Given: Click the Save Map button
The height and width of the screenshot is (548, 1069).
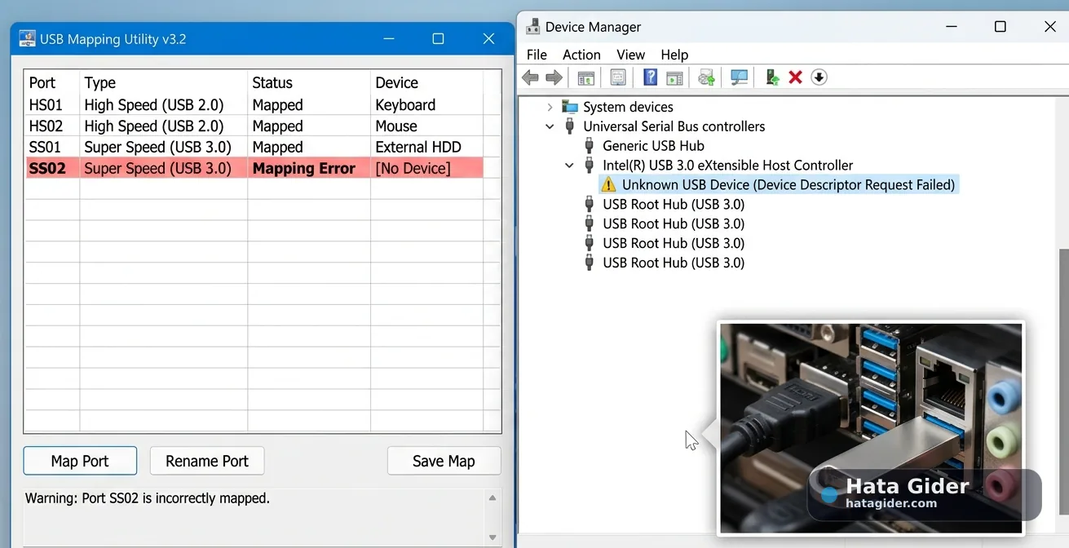Looking at the screenshot, I should (444, 461).
